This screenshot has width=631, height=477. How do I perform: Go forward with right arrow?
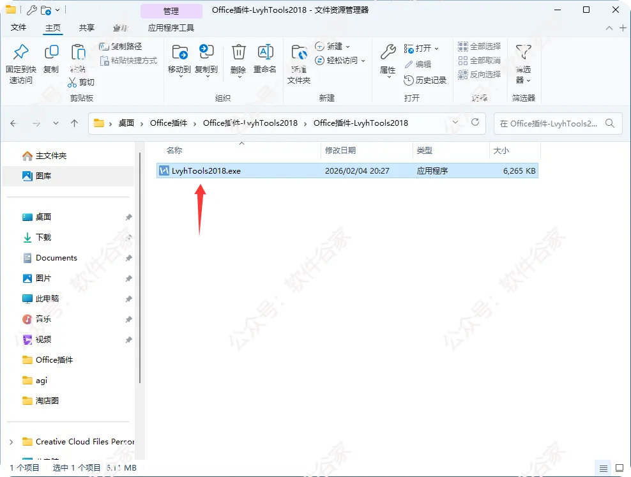[x=36, y=123]
